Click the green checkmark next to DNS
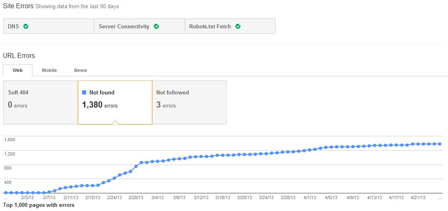Viewport: 448px width, 211px height. click(x=26, y=26)
